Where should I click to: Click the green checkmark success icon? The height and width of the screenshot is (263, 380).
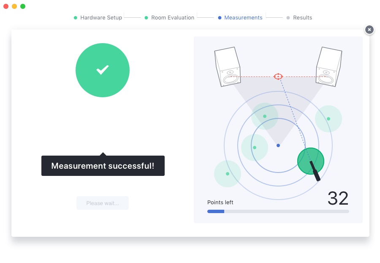103,70
